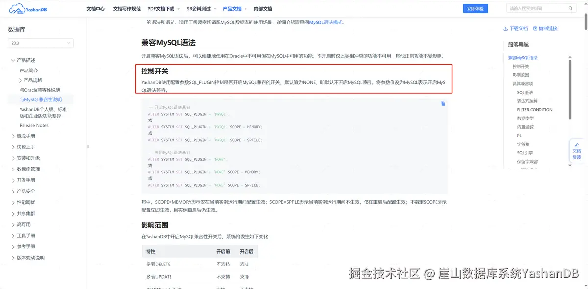
Task: Jump to 控制开关 in outline
Action: [521, 66]
